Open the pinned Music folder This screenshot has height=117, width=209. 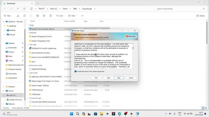(x=10, y=56)
